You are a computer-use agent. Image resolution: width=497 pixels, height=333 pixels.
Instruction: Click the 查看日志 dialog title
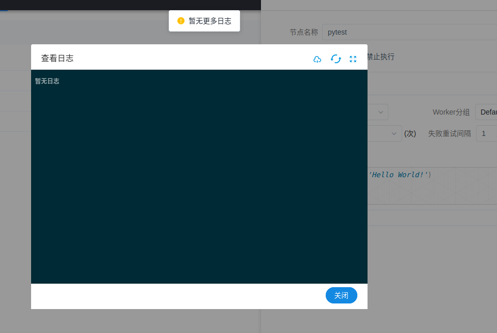pyautogui.click(x=58, y=58)
